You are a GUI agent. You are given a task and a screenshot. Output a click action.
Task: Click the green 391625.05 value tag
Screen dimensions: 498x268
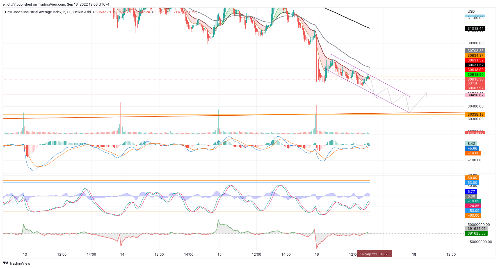[x=476, y=233]
